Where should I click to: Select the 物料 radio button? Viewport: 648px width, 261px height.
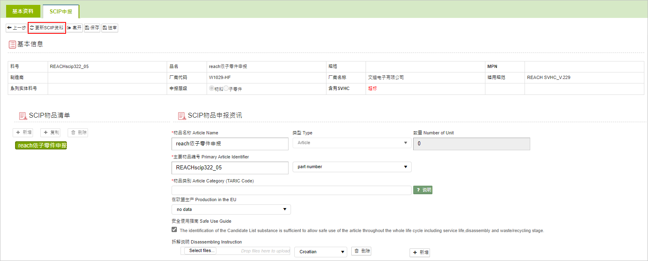[212, 88]
